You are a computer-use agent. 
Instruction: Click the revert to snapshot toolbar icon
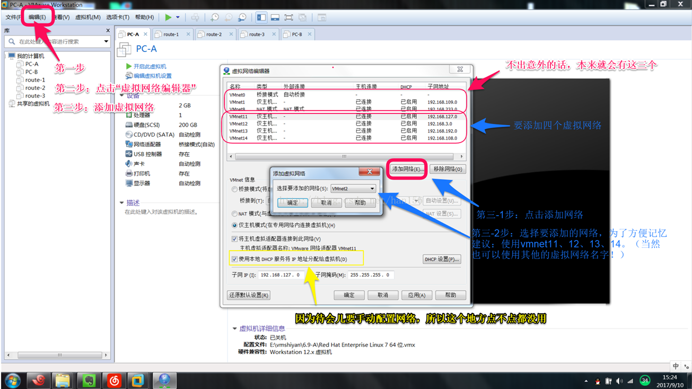[229, 17]
